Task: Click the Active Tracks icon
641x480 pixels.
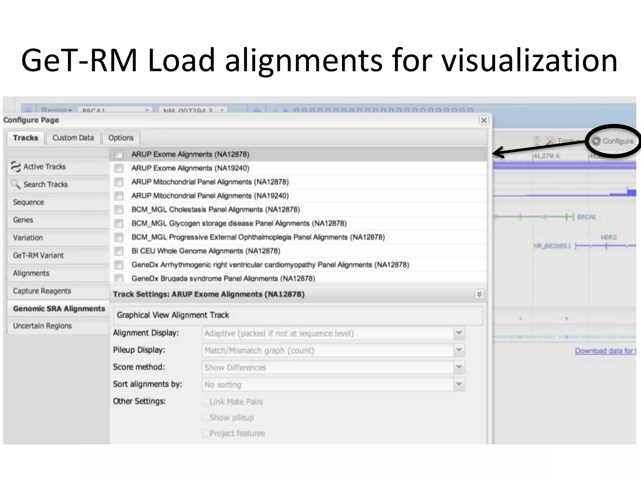Action: coord(16,167)
